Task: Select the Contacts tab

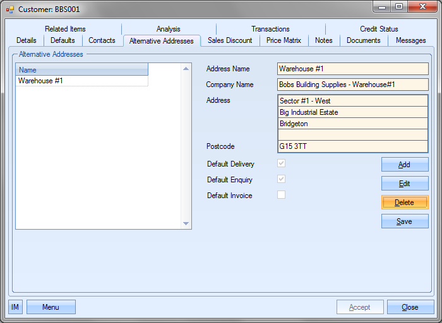Action: coord(102,40)
